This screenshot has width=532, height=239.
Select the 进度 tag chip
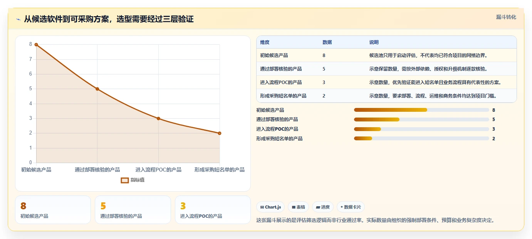(323, 207)
